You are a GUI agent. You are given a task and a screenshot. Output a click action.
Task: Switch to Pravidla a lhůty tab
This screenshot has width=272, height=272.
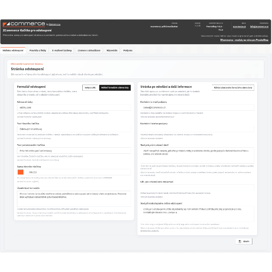pyautogui.click(x=38, y=50)
